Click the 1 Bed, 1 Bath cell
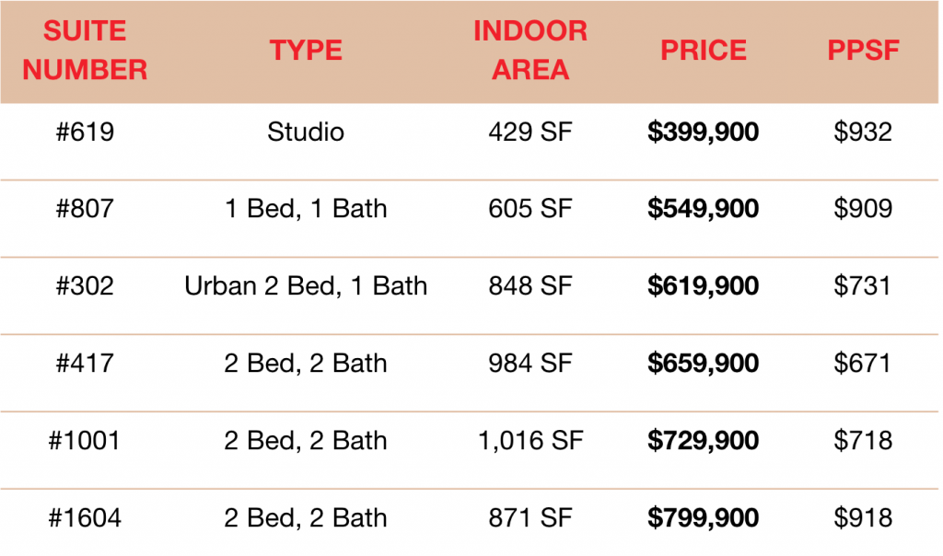The image size is (943, 556). [x=306, y=210]
